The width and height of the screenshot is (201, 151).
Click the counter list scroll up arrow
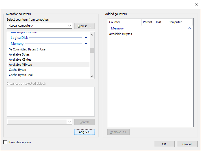tap(92, 35)
